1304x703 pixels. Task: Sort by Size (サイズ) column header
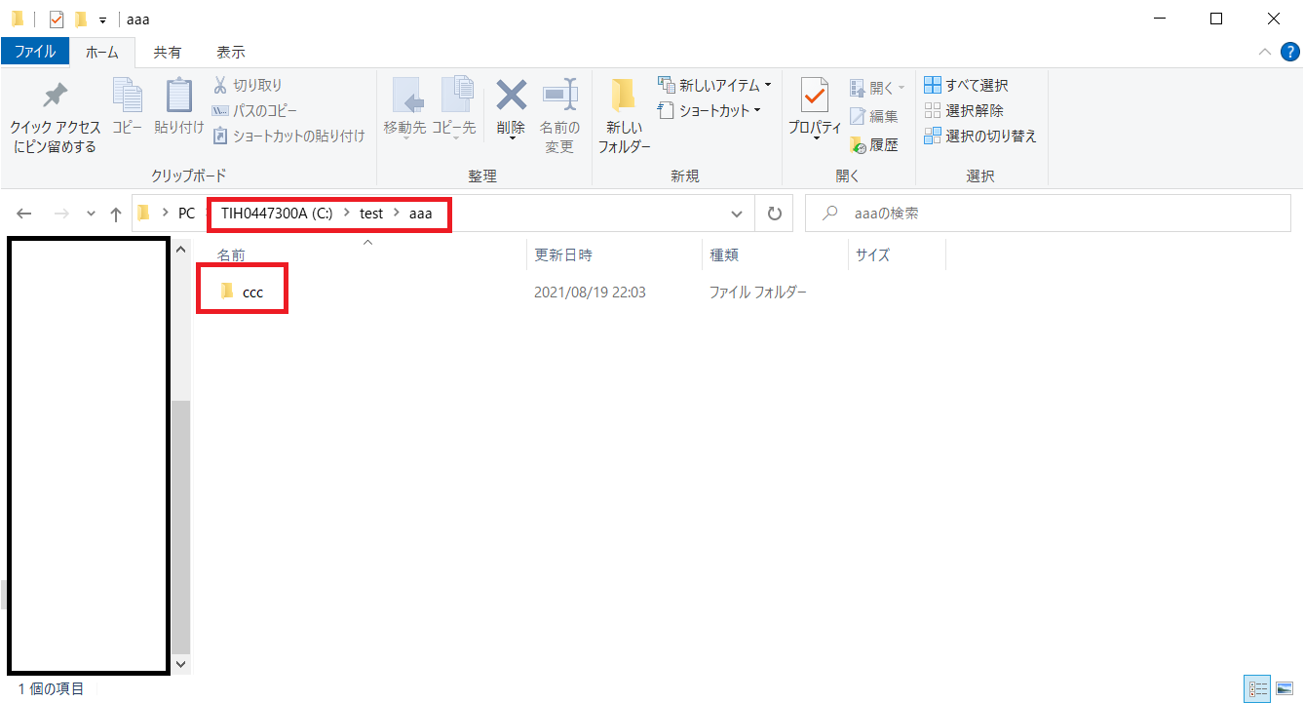coord(872,254)
